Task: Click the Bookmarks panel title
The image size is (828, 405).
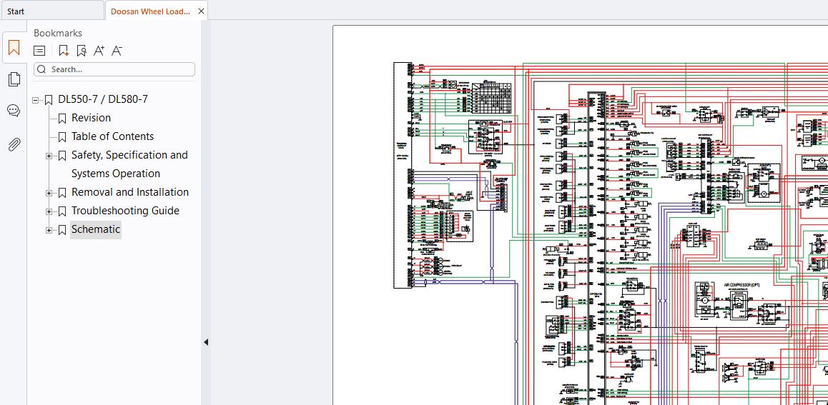Action: (58, 33)
